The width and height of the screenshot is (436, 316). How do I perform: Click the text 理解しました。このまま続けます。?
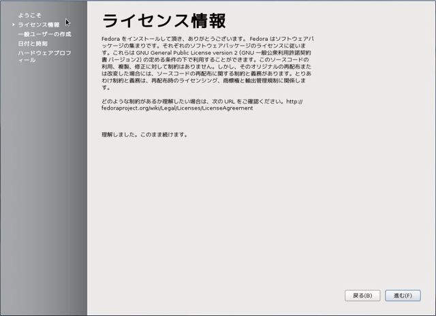[145, 135]
